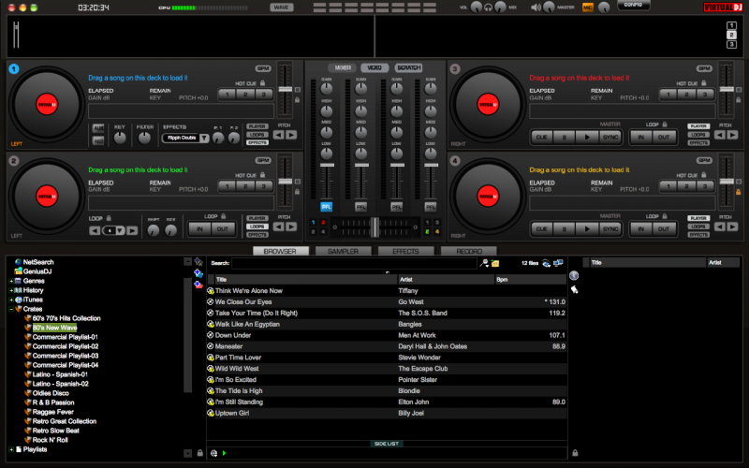Click the add virtual folder star icon
This screenshot has width=749, height=468.
tap(198, 262)
